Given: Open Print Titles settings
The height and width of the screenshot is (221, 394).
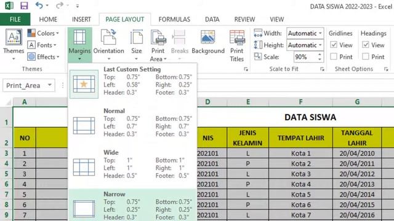Looking at the screenshot, I should point(236,45).
